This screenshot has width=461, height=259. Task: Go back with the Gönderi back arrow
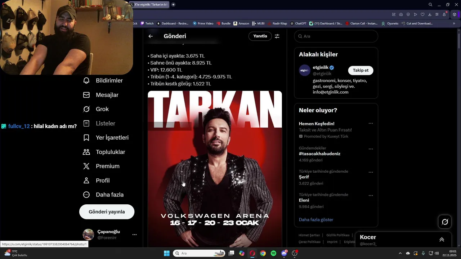(151, 36)
